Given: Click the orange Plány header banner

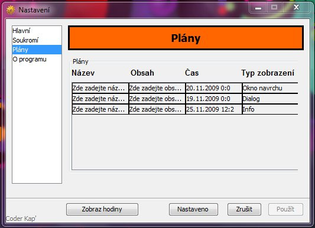Looking at the screenshot, I should [186, 38].
